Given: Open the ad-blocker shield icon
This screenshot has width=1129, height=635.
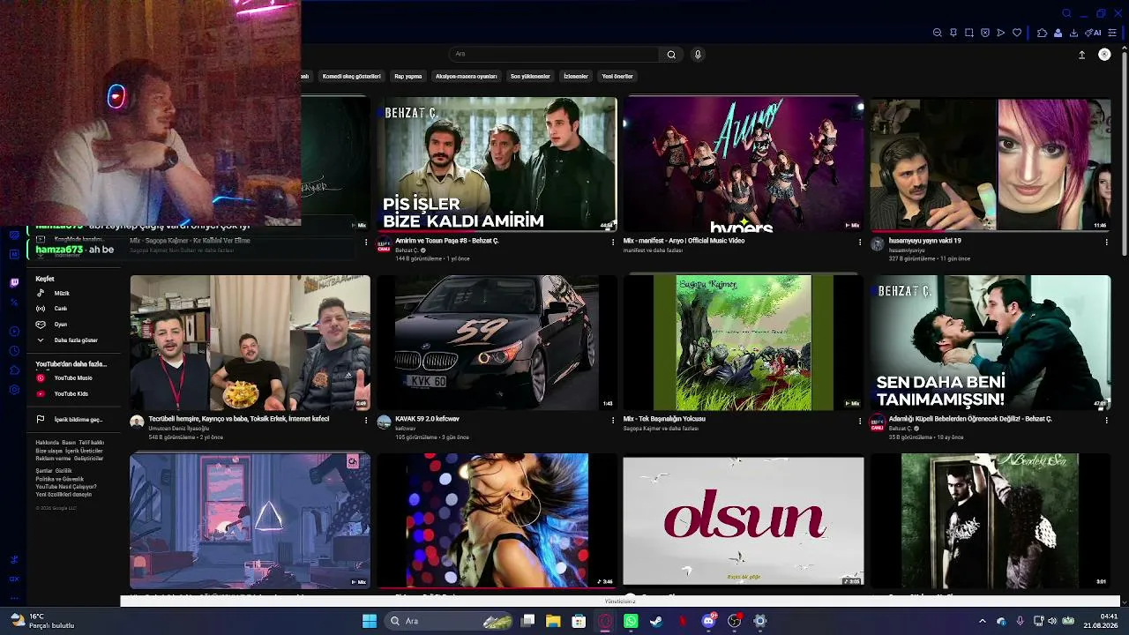Looking at the screenshot, I should [x=985, y=33].
